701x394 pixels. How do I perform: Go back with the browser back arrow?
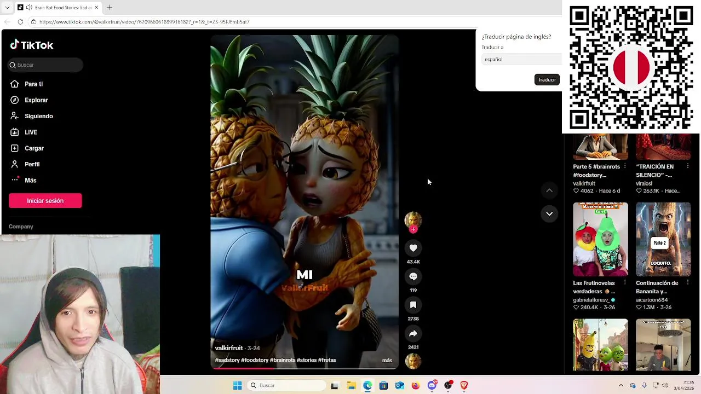(x=7, y=22)
